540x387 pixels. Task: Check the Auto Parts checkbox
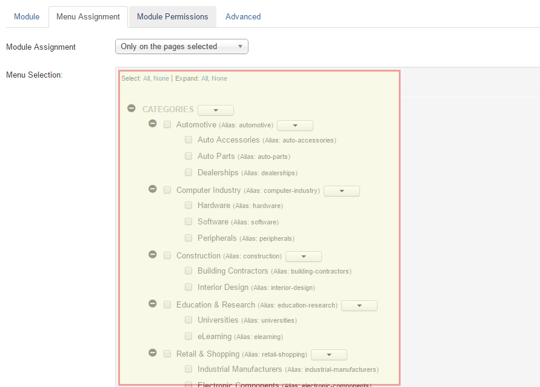[188, 156]
